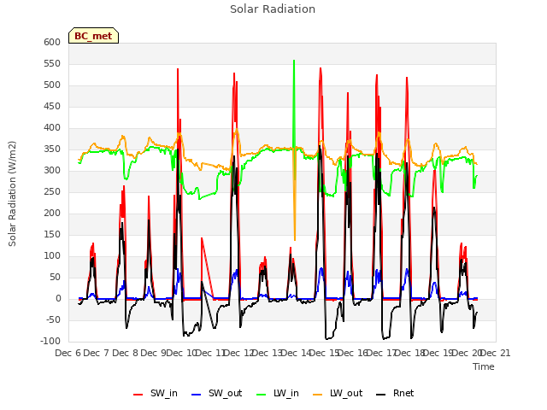
Task: Click the 150 y-axis tick label
Action: click(52, 235)
